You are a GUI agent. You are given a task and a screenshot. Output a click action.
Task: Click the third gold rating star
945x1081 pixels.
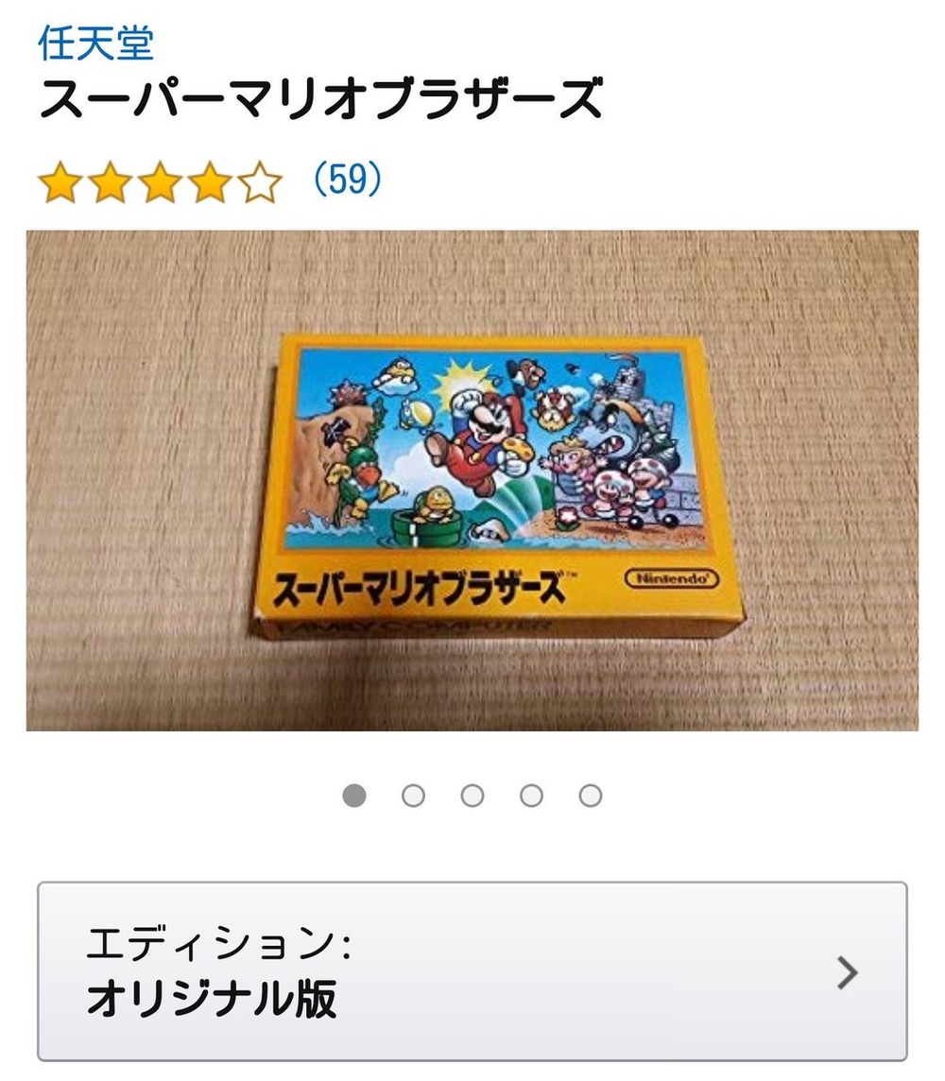(160, 182)
